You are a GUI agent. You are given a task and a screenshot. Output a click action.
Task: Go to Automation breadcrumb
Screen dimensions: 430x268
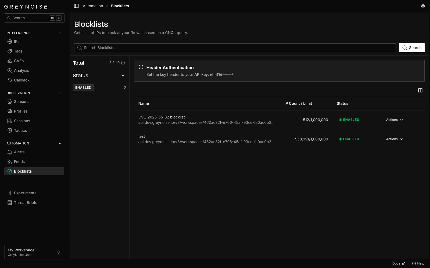[x=93, y=6]
